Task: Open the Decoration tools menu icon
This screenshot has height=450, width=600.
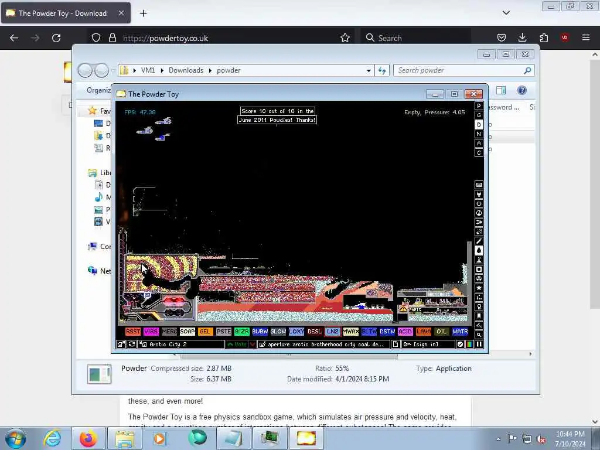Action: [x=479, y=326]
